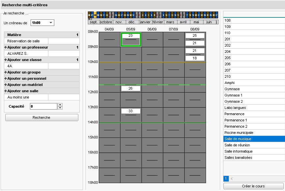The width and height of the screenshot is (285, 191).
Task: Select the Piscine municipale room
Action: coord(254,133)
